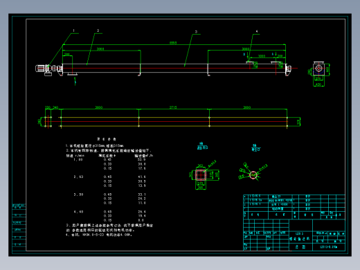Click the technical parameters heading text
This screenshot has height=270, width=360.
pos(107,139)
